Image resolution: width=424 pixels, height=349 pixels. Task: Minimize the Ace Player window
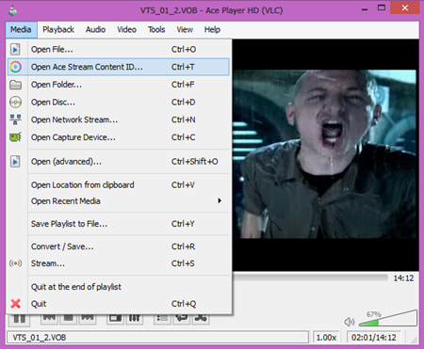(x=365, y=8)
